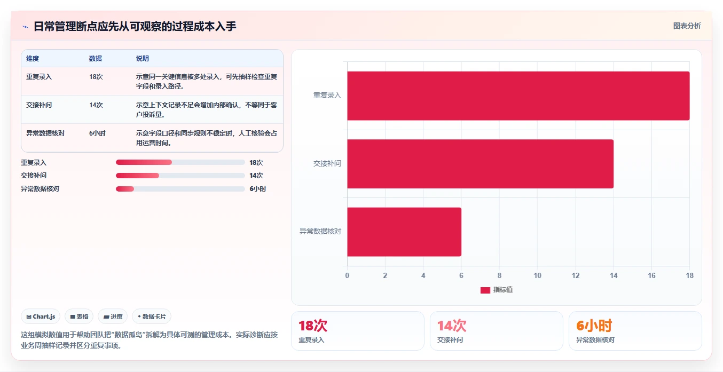Click the 异常数据核对 bar in the chart
Image resolution: width=723 pixels, height=372 pixels.
[404, 232]
